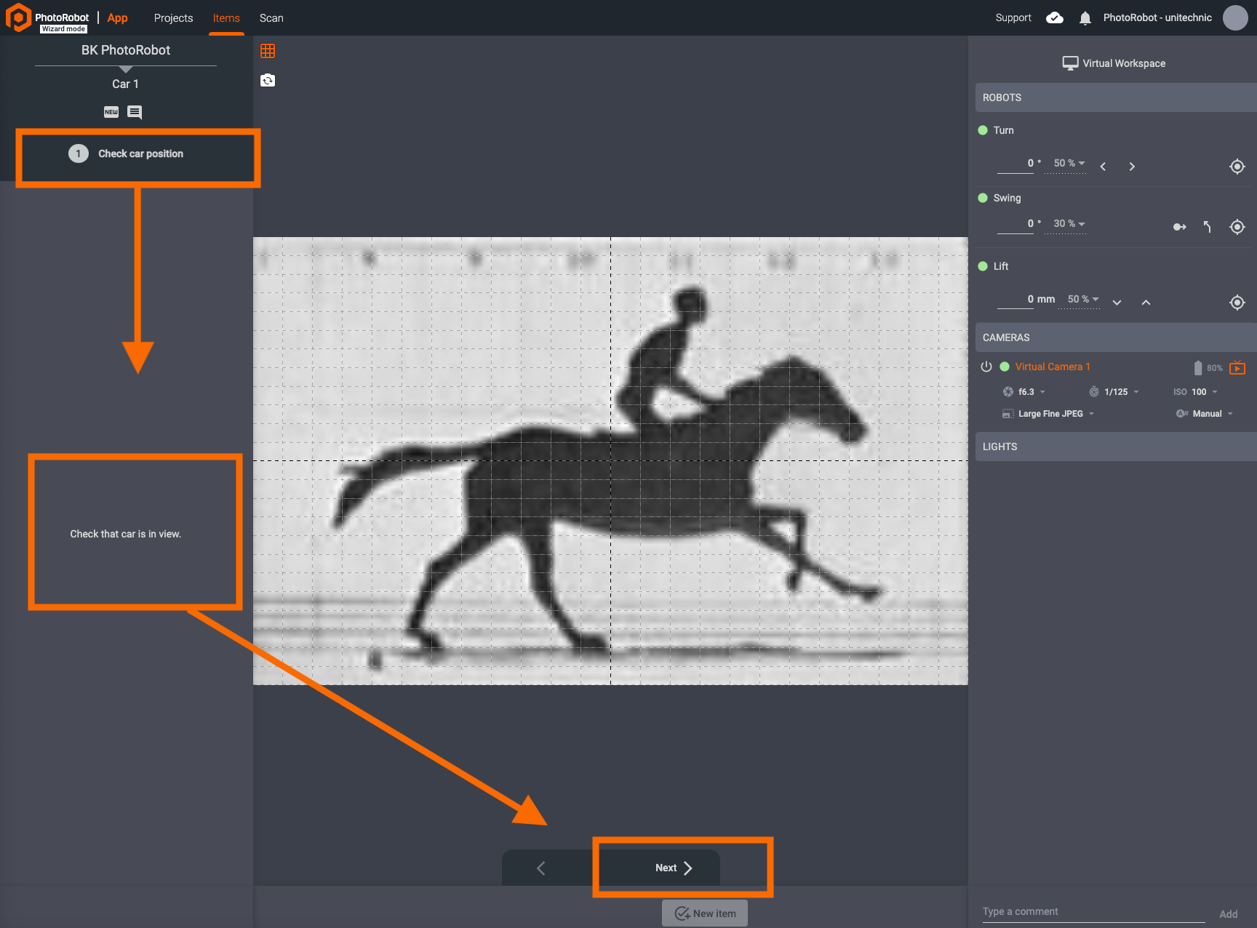The height and width of the screenshot is (928, 1257).
Task: Toggle power for Virtual Camera 1
Action: (x=986, y=367)
